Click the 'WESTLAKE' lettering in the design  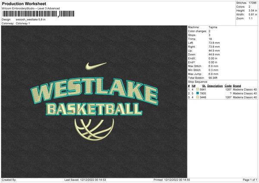(x=94, y=91)
